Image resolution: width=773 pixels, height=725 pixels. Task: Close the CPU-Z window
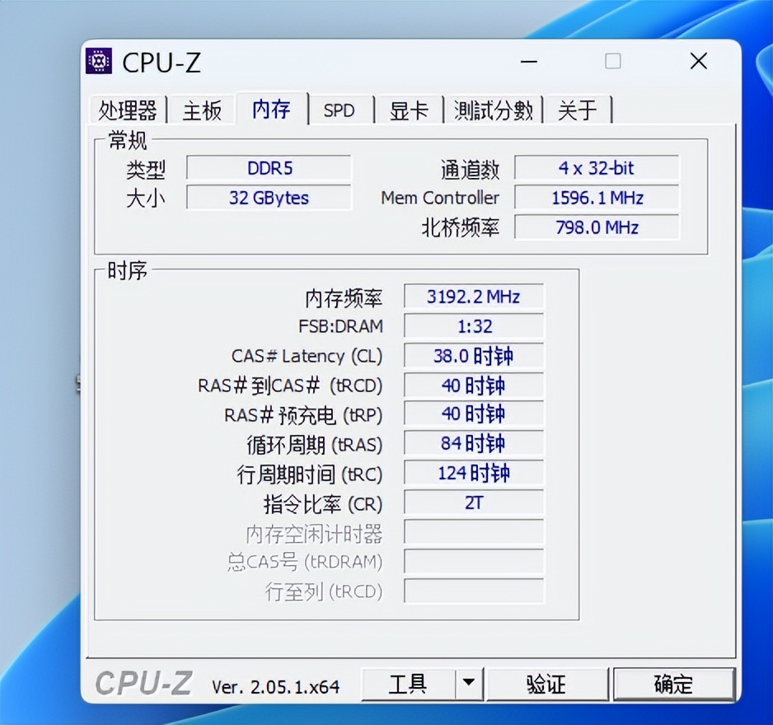click(x=699, y=62)
